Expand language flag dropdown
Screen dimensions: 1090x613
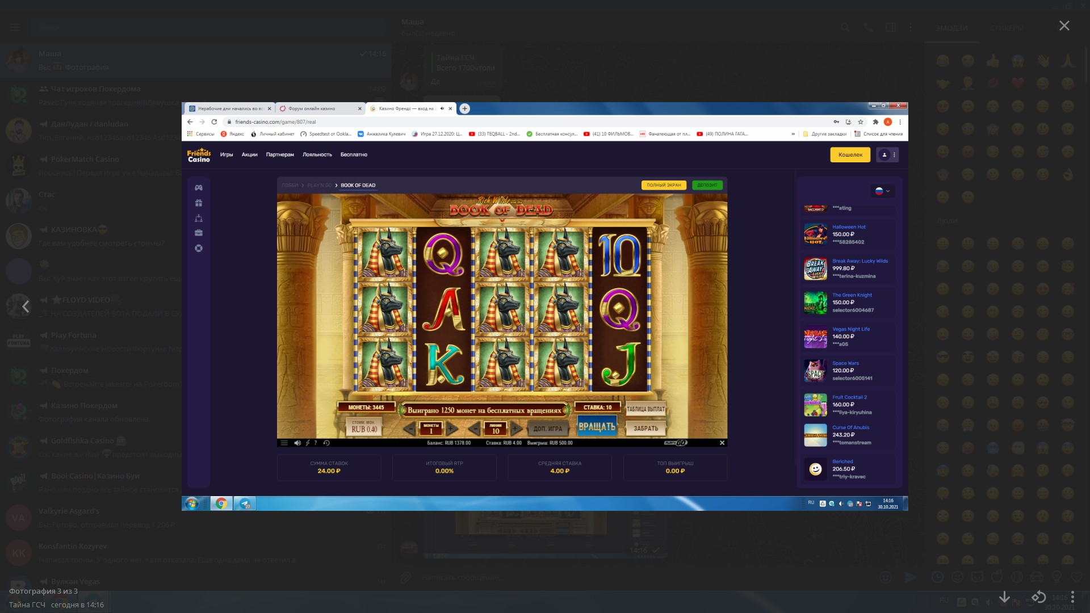coord(882,191)
